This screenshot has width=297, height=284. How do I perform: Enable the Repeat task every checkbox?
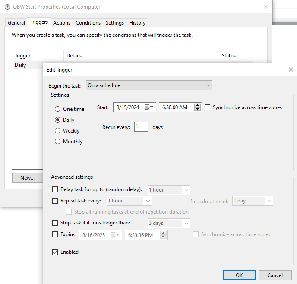pyautogui.click(x=55, y=201)
